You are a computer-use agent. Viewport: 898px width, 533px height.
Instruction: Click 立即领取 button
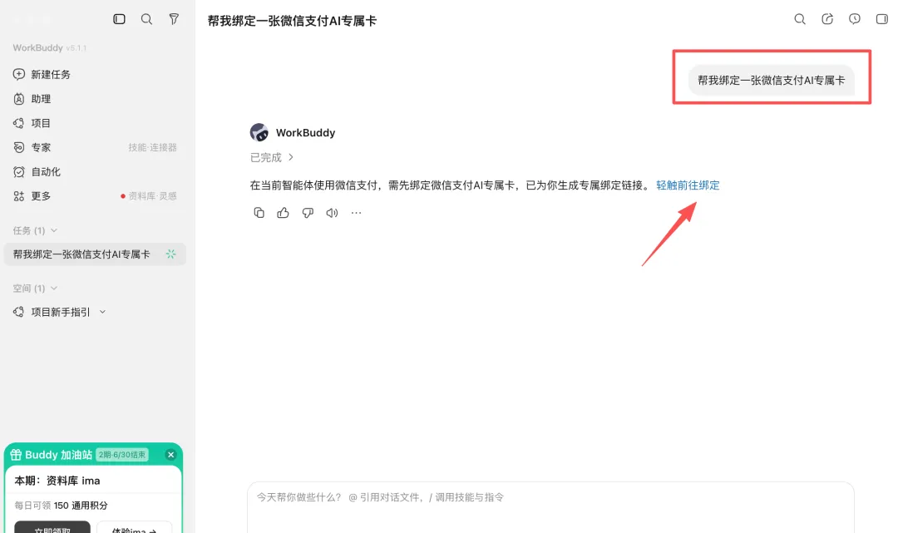click(52, 527)
